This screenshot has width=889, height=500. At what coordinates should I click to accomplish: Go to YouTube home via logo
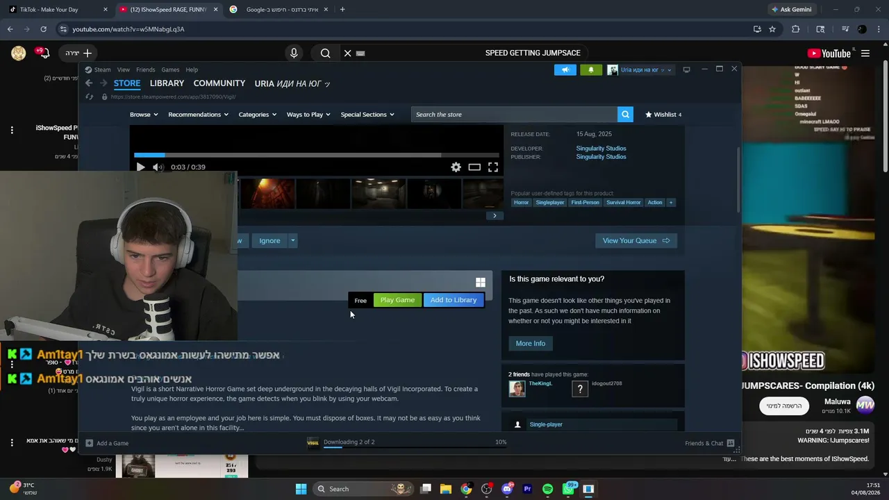tap(829, 53)
